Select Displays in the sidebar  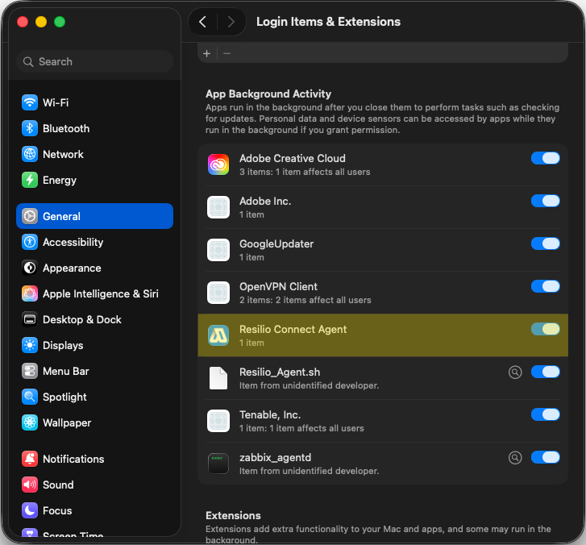click(x=94, y=345)
